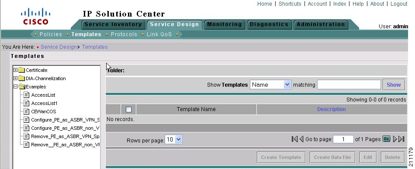
Task: Check the select-all checkbox in table header
Action: (128, 109)
